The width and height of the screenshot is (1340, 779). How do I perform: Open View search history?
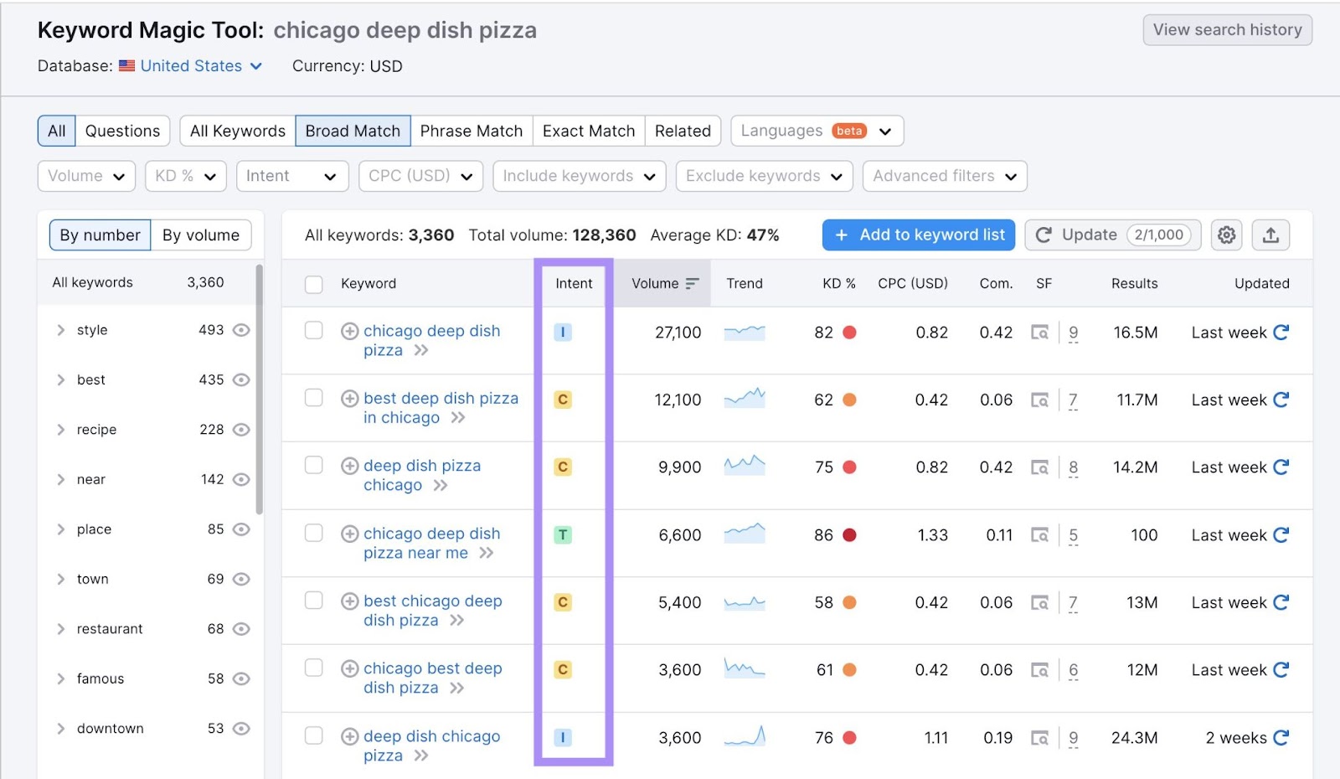click(1226, 29)
